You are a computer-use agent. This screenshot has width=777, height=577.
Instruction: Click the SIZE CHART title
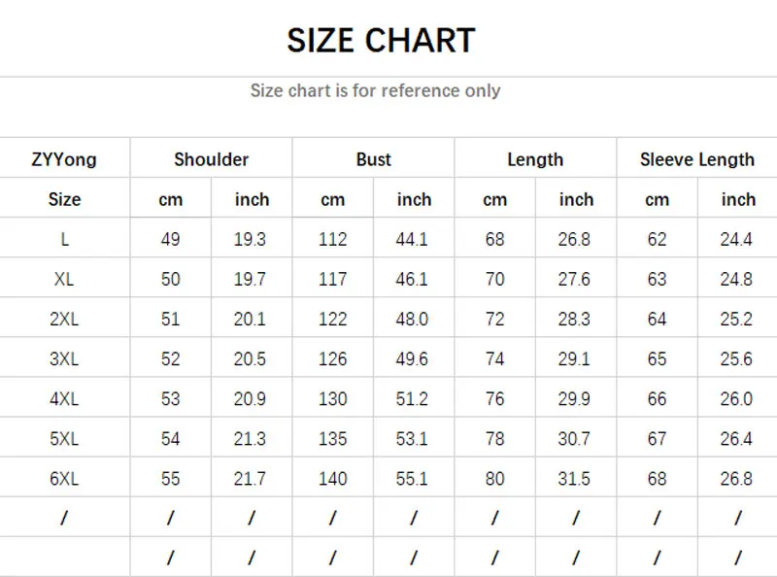[x=381, y=41]
